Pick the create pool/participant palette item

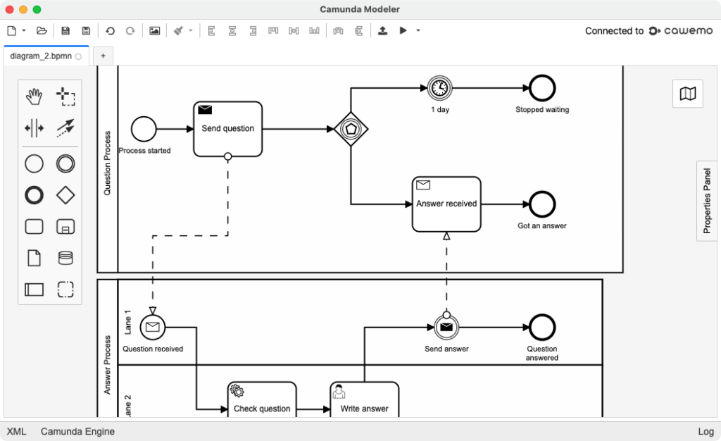[x=34, y=290]
